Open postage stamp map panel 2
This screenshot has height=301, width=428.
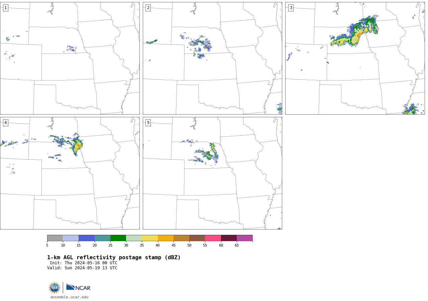point(212,58)
